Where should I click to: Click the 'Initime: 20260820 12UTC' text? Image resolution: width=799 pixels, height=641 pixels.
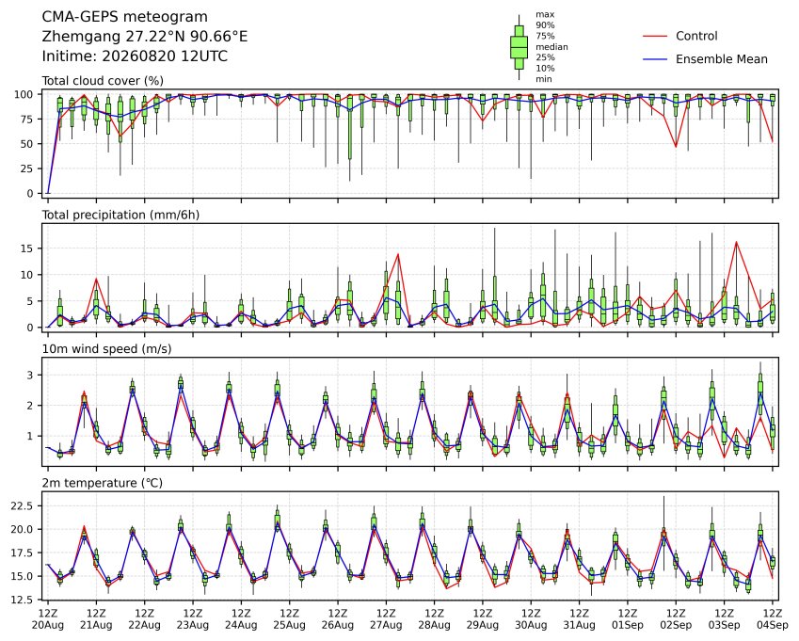point(135,56)
